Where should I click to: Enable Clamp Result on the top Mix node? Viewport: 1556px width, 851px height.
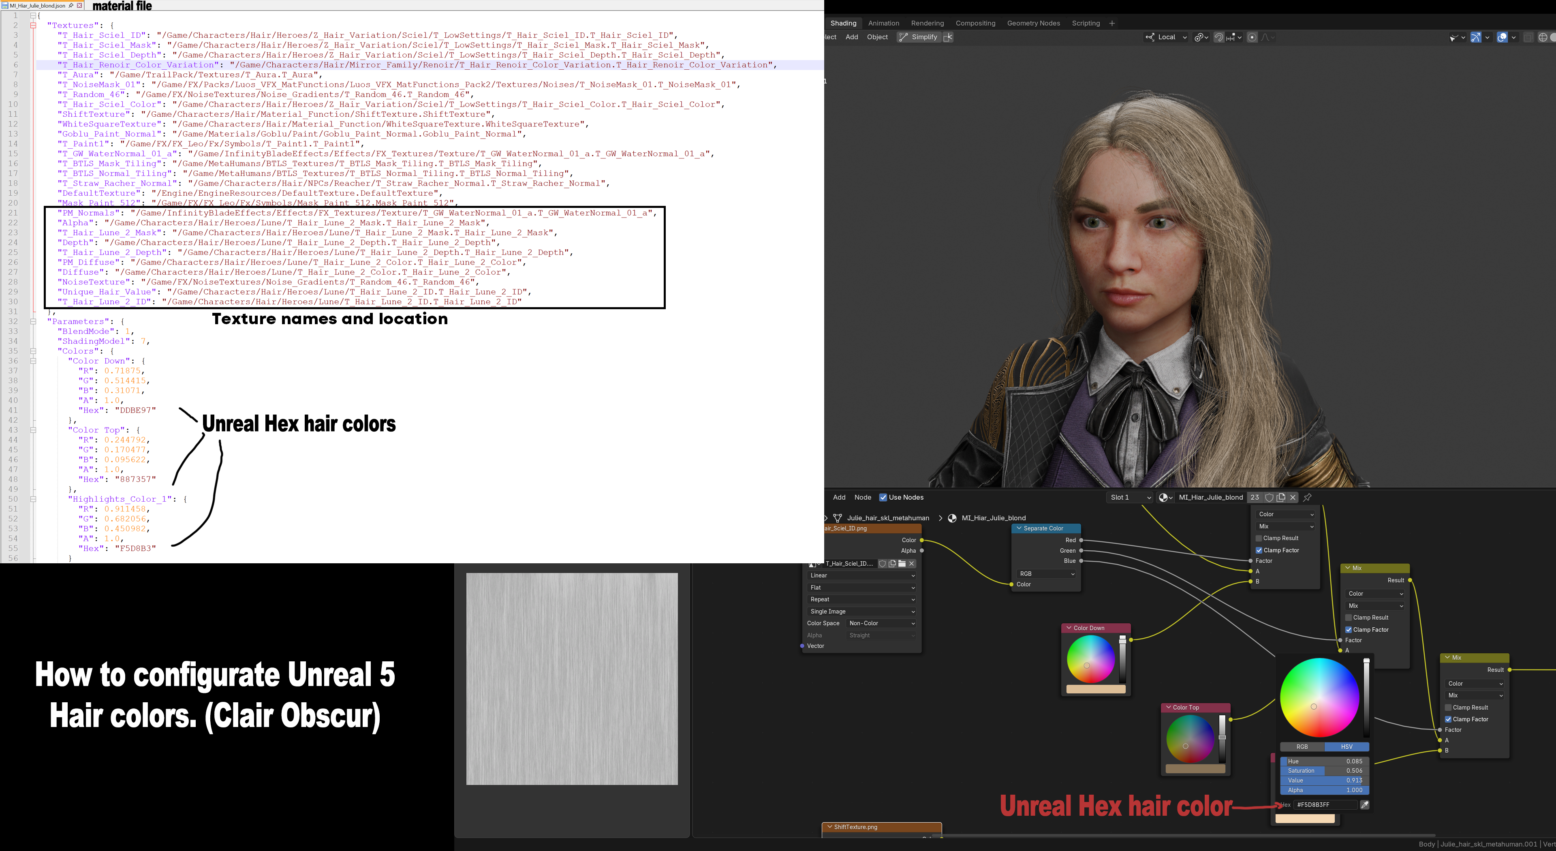(x=1259, y=538)
